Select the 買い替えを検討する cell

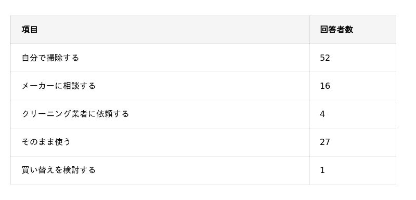pos(160,170)
